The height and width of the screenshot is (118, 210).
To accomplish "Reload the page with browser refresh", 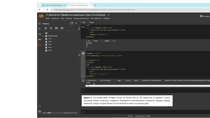I will pyautogui.click(x=47, y=10).
